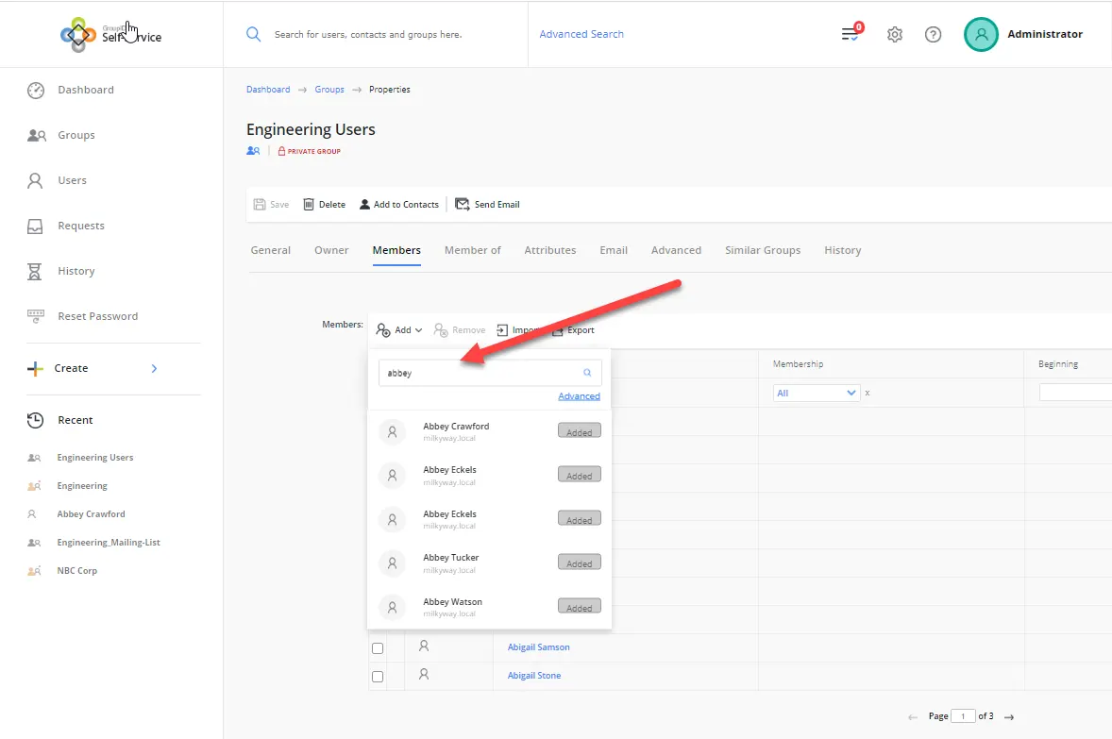Image resolution: width=1112 pixels, height=739 pixels.
Task: Click the Beginning filter input field
Action: click(1075, 393)
